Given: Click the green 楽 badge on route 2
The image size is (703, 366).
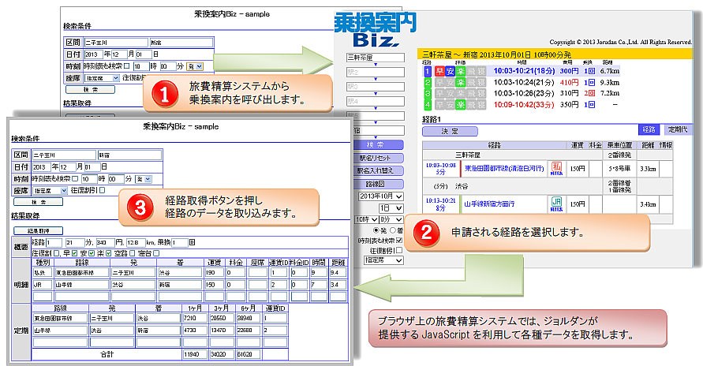Looking at the screenshot, I should click(461, 82).
